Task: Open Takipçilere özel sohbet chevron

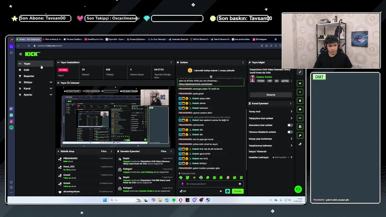Action: [x=291, y=118]
